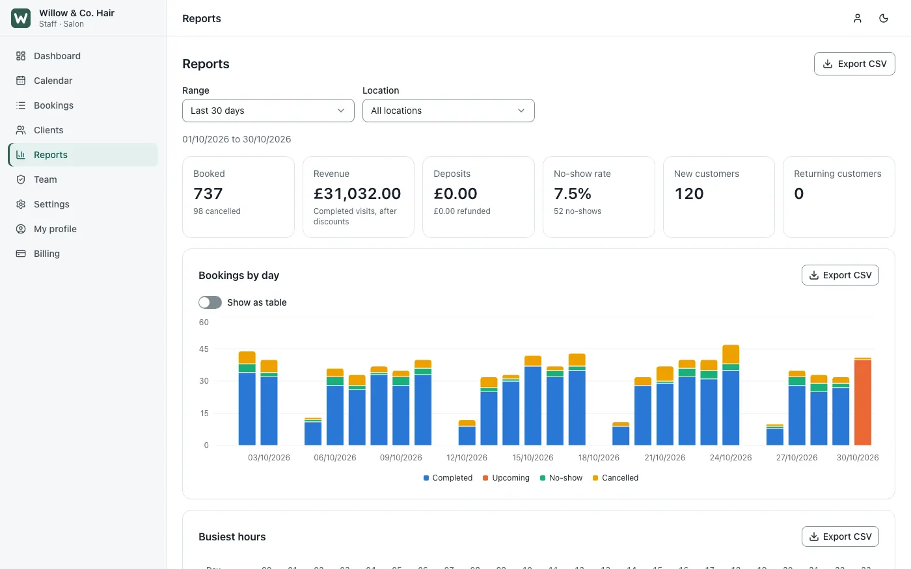Viewport: 911px width, 569px height.
Task: Click the date range text 01/10/2026 to 30/10/2026
Action: point(237,139)
